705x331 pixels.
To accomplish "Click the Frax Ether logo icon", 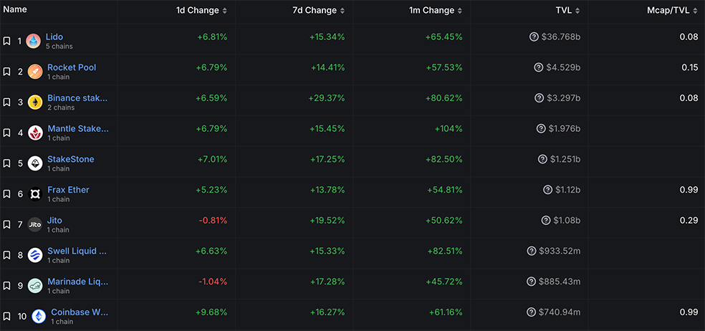I will (35, 194).
